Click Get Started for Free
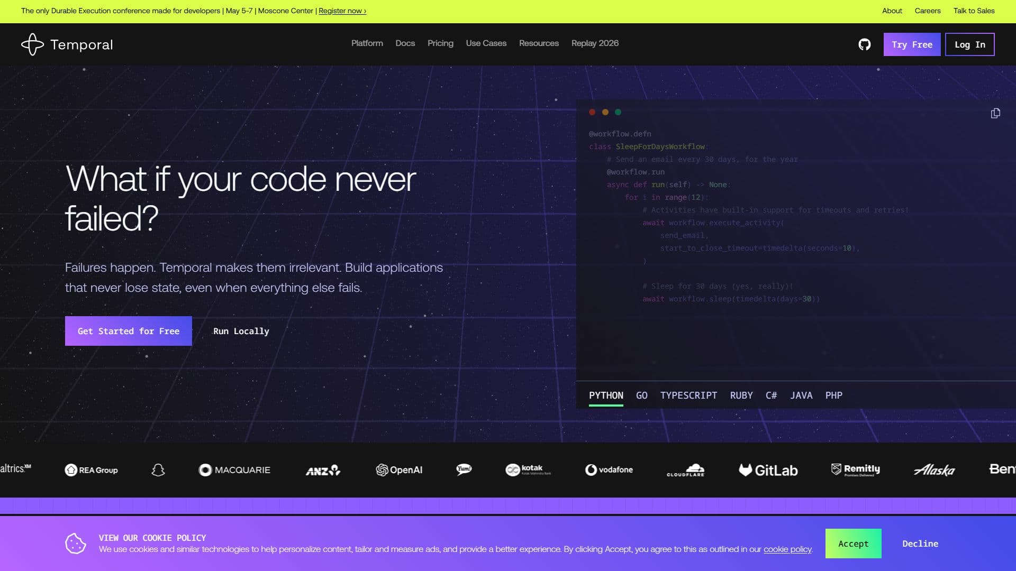 pos(129,331)
